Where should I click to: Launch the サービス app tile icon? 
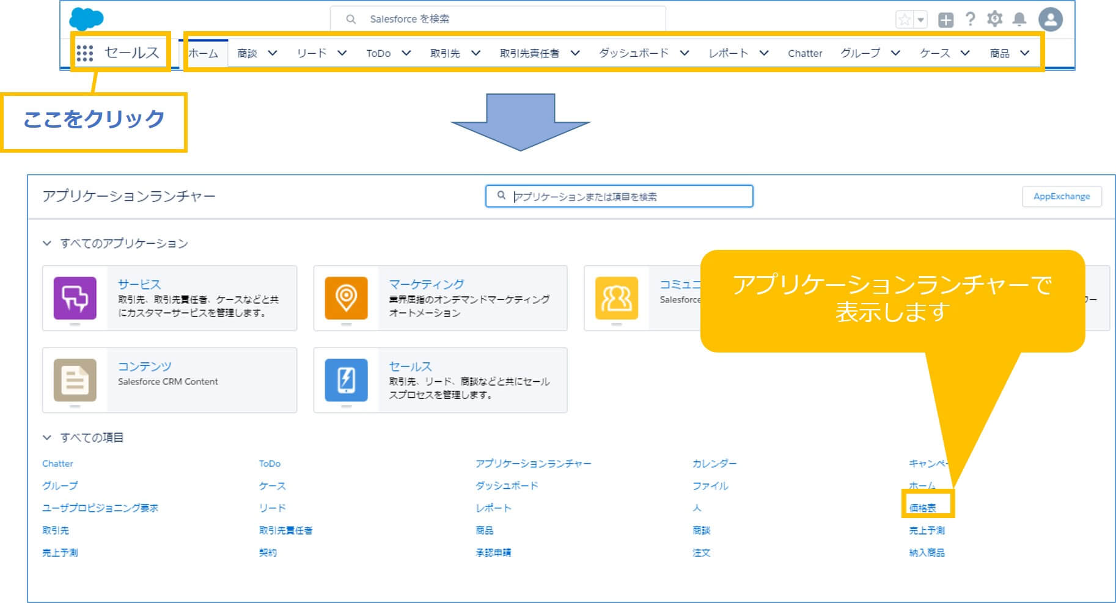(75, 298)
